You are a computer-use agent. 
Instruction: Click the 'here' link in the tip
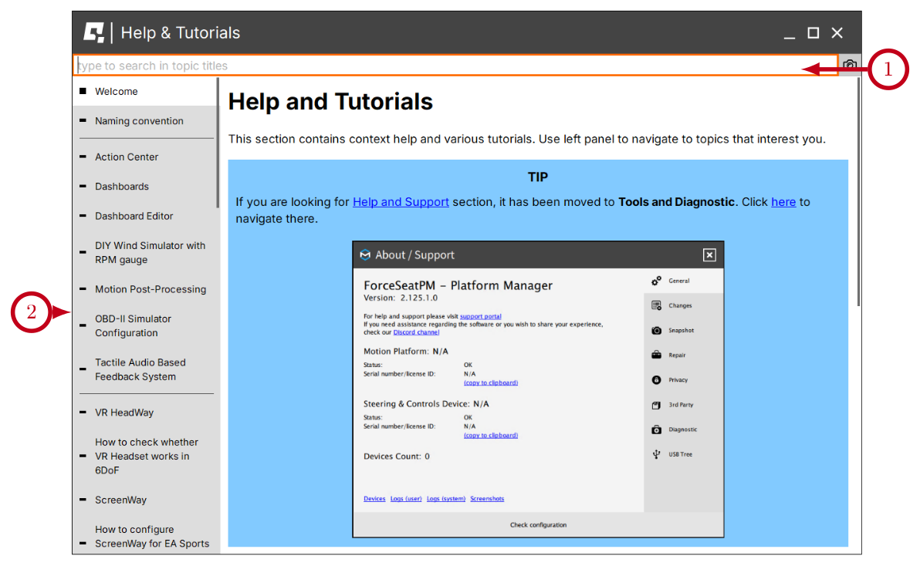(x=783, y=202)
